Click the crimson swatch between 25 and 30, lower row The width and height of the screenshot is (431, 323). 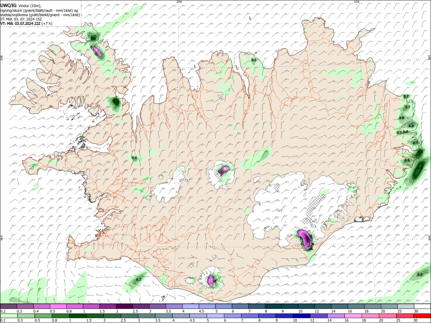click(405, 316)
